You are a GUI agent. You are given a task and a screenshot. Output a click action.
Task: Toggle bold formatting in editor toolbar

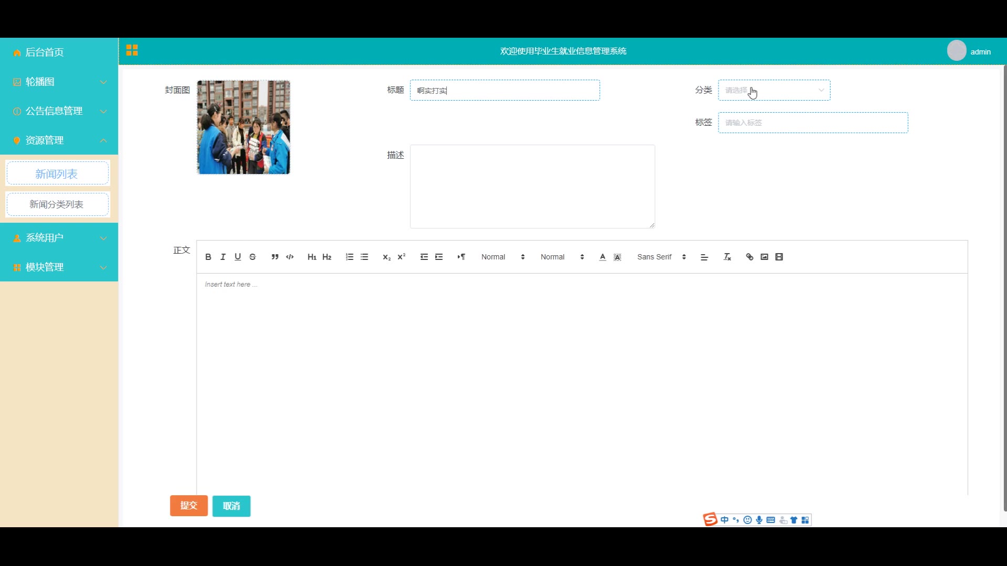tap(208, 257)
